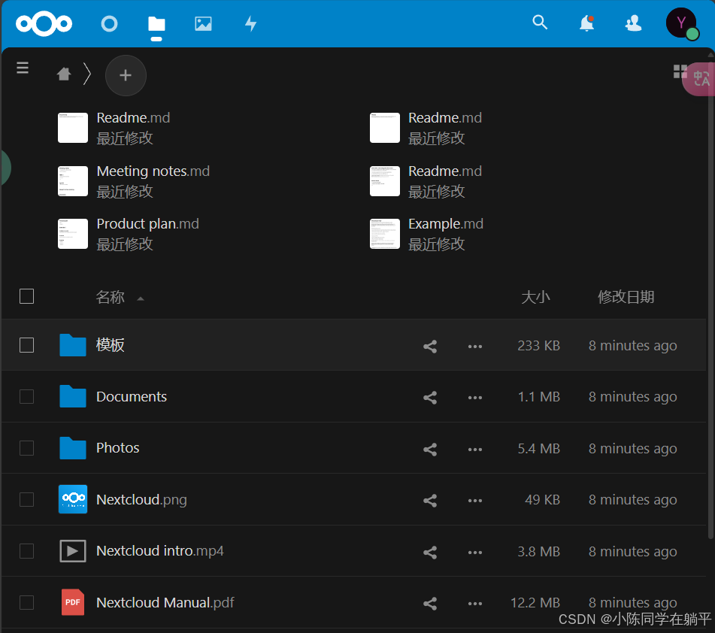Open more actions for 模板 folder

[x=474, y=347]
